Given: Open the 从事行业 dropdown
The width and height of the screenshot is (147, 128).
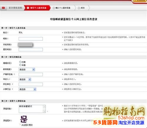Looking at the screenshot, I should [27, 89].
